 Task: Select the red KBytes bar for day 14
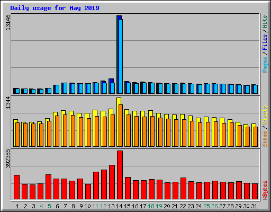click(x=120, y=175)
